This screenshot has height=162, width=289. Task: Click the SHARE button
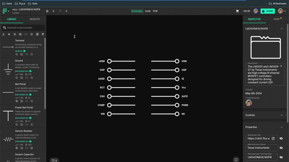click(x=268, y=11)
